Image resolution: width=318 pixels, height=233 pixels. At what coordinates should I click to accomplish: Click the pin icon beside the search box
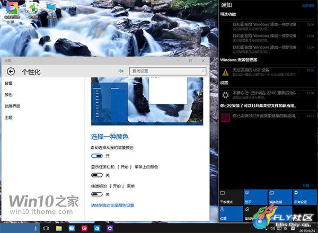(x=121, y=71)
